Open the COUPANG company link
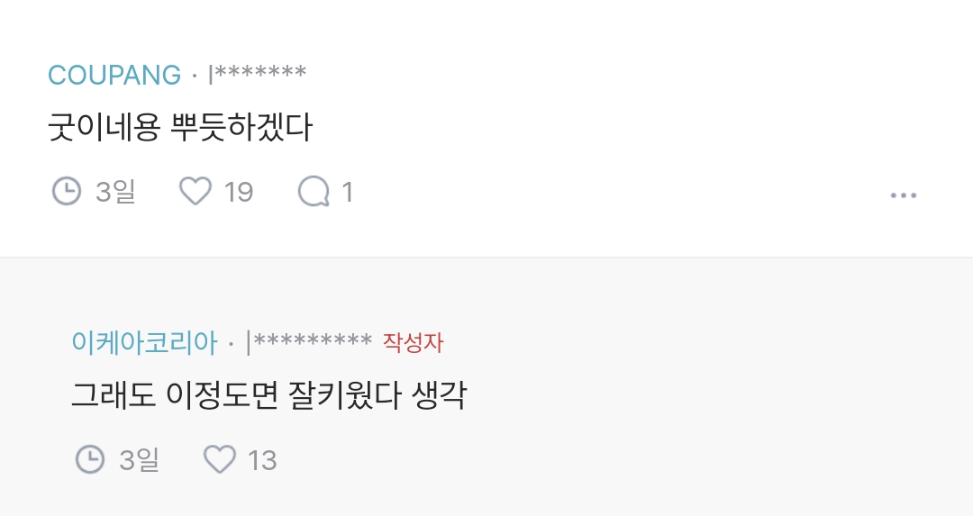The width and height of the screenshot is (973, 516). tap(114, 75)
